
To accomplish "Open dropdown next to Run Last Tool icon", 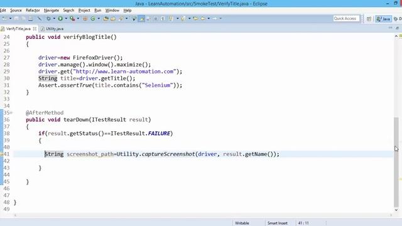I will 78,18.
